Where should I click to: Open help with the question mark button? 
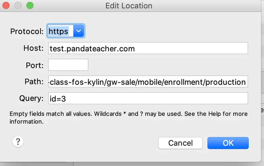[x=18, y=142]
